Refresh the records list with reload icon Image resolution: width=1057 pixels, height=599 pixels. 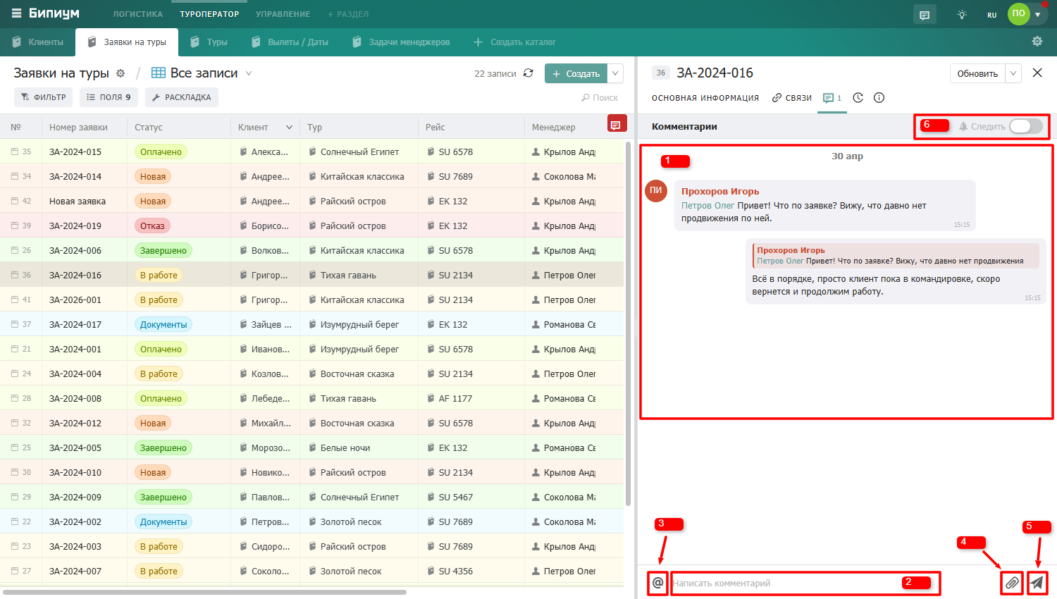pyautogui.click(x=528, y=73)
